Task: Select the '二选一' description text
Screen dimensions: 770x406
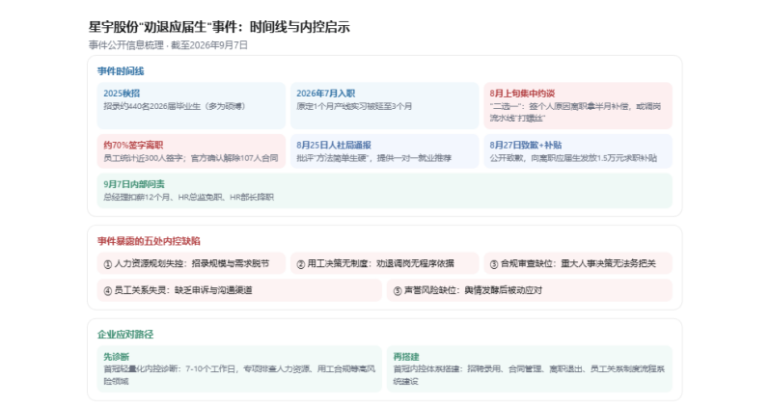Action: (575, 112)
